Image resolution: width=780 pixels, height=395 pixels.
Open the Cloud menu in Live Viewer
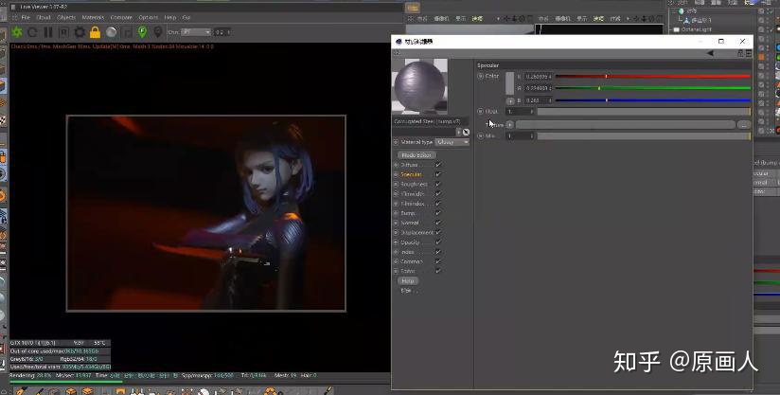[x=44, y=17]
